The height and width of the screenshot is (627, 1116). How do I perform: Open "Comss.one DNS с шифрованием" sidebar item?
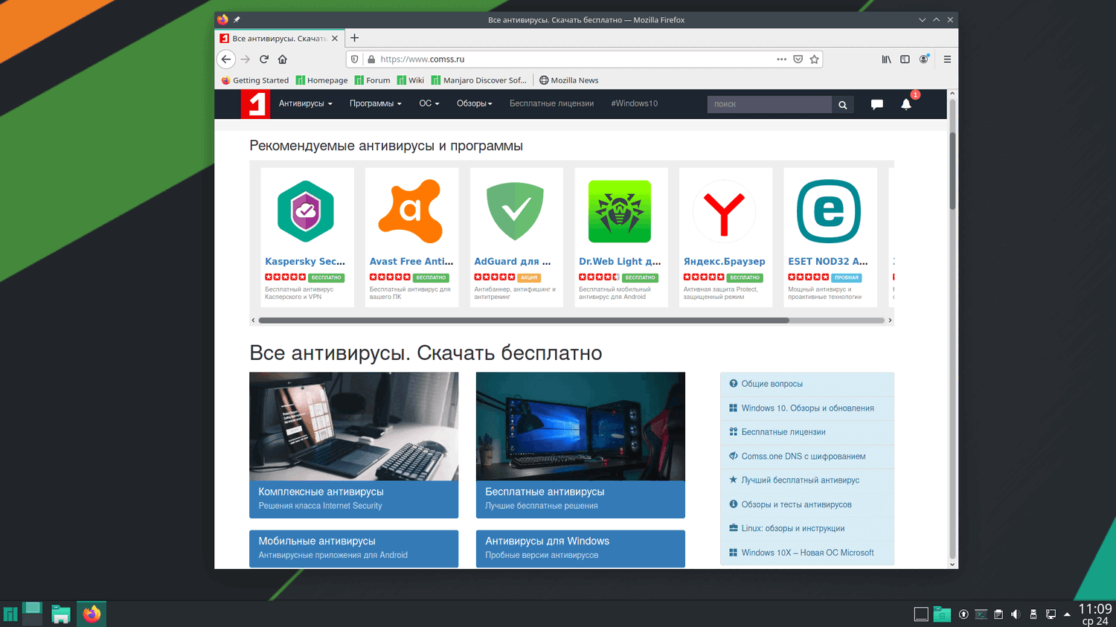coord(807,457)
